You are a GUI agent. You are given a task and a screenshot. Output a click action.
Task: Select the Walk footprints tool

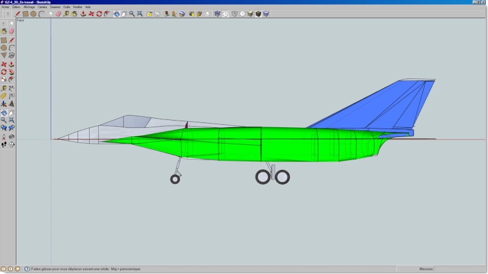click(x=4, y=144)
